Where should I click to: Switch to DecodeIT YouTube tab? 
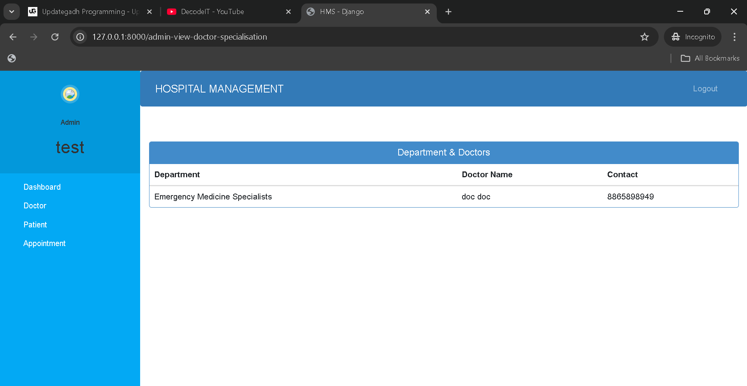tap(218, 12)
